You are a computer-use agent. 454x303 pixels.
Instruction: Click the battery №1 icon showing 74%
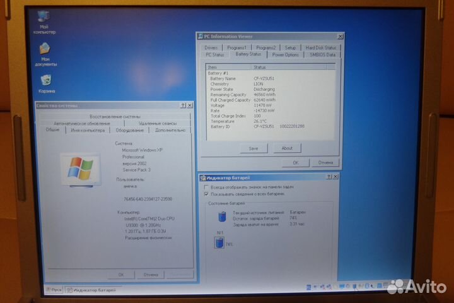coord(219,242)
